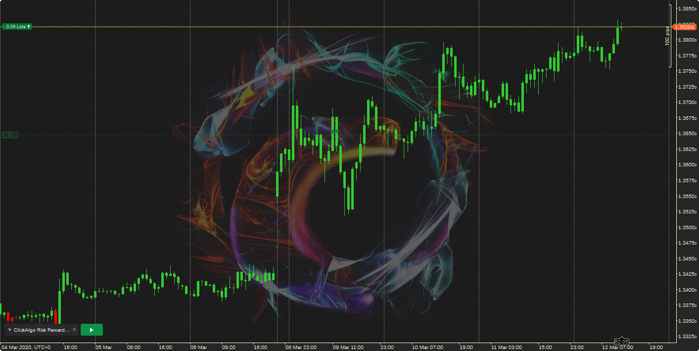Click the 06 Mar date label
Screen dimensions: 699x351
pos(198,348)
